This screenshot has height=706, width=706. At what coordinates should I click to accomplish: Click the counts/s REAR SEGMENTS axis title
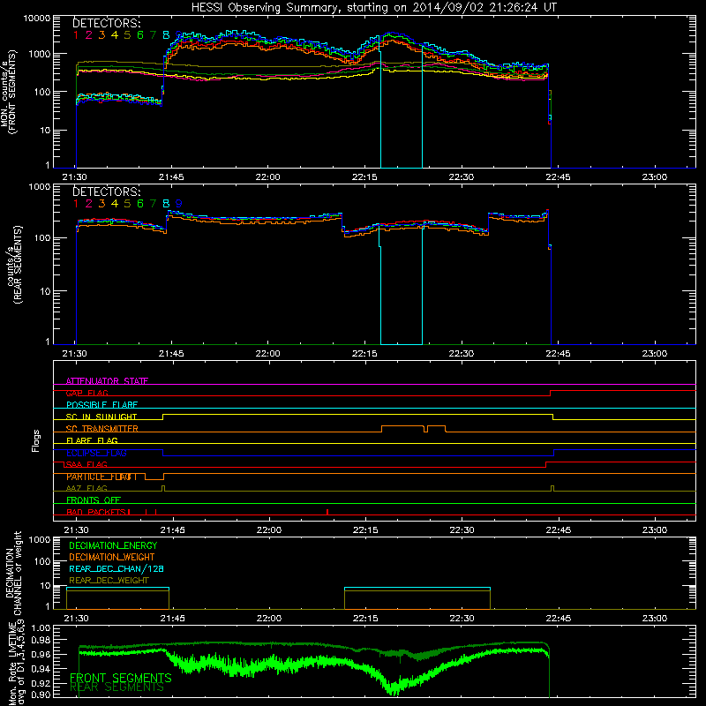pos(14,265)
